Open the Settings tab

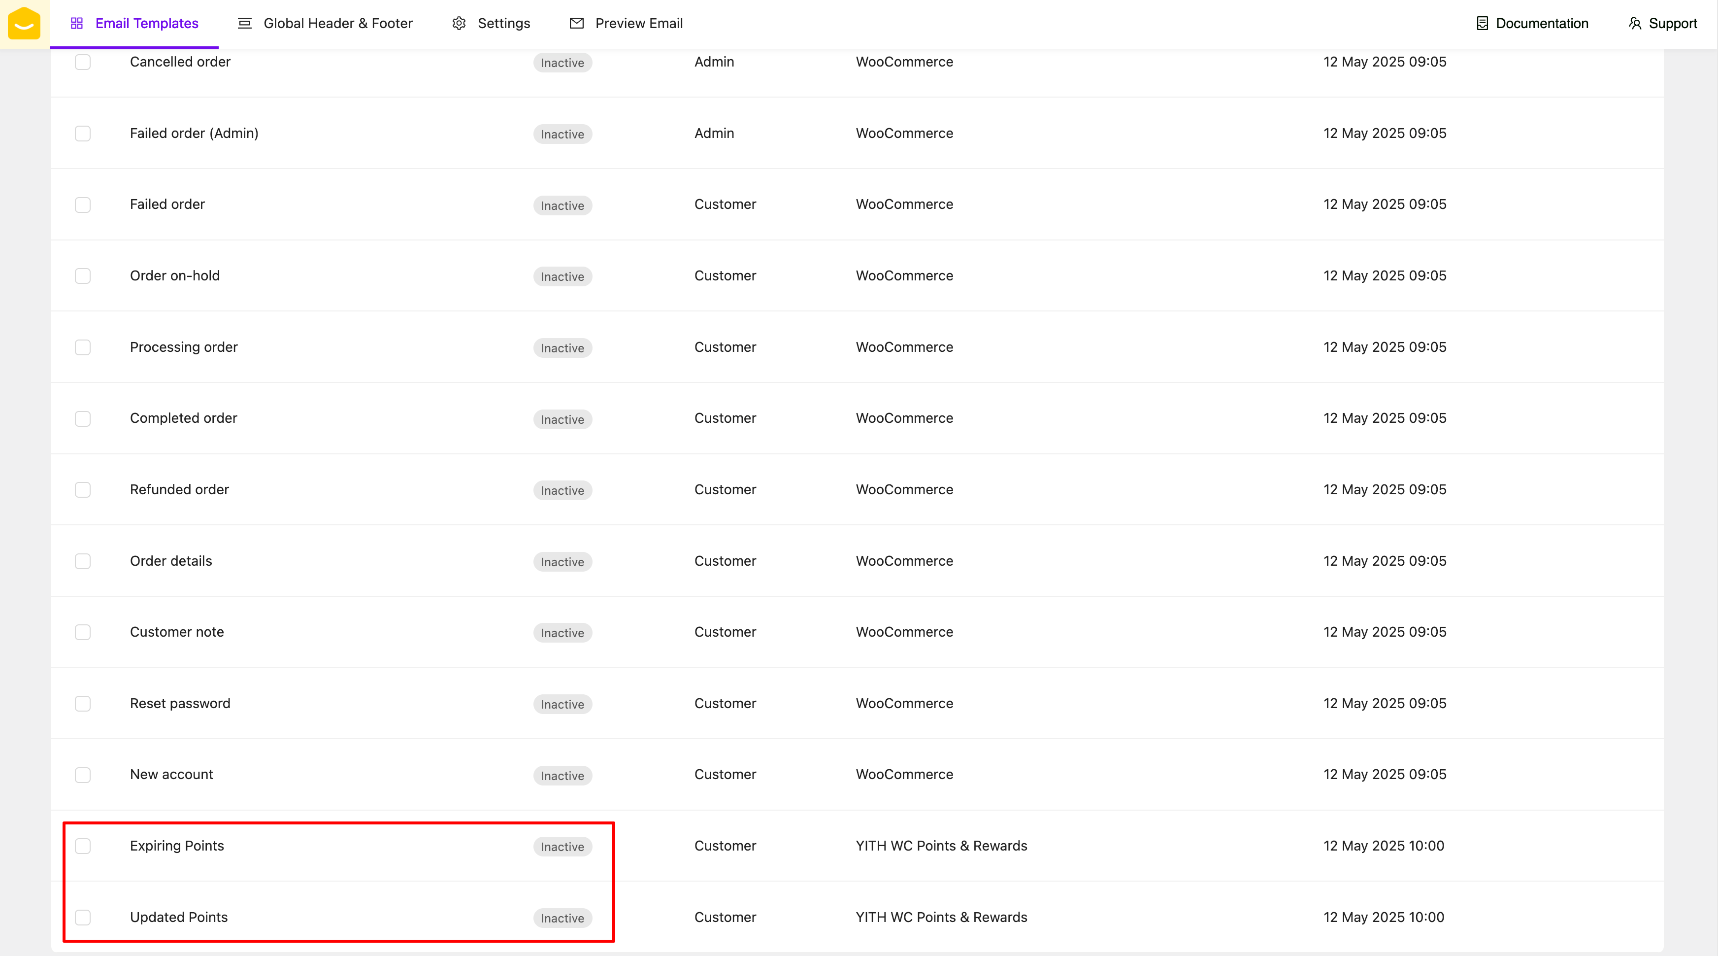(x=503, y=23)
